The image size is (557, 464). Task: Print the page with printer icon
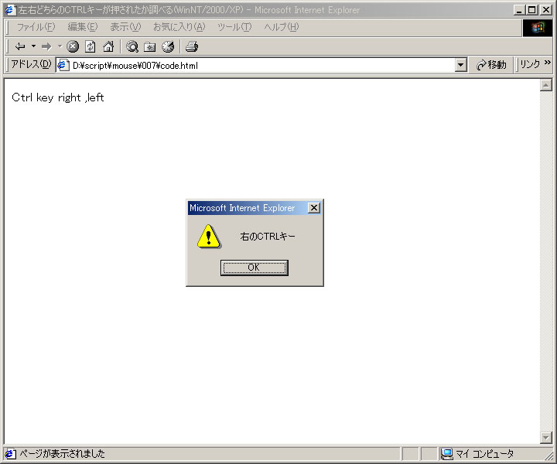coord(192,46)
